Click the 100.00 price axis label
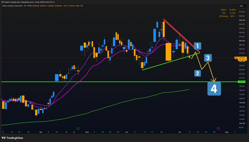The height and width of the screenshot is (142, 249). point(242,123)
